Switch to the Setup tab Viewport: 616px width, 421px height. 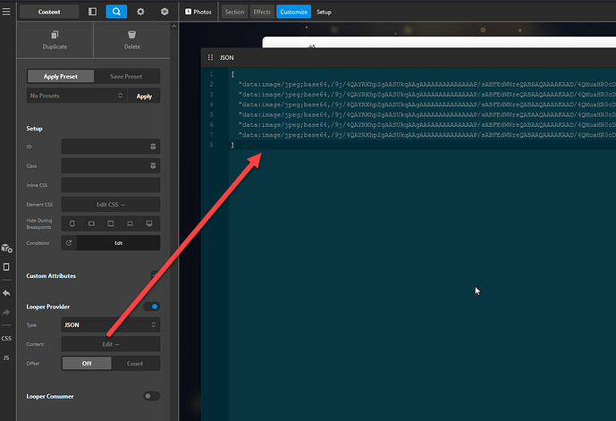(x=324, y=12)
